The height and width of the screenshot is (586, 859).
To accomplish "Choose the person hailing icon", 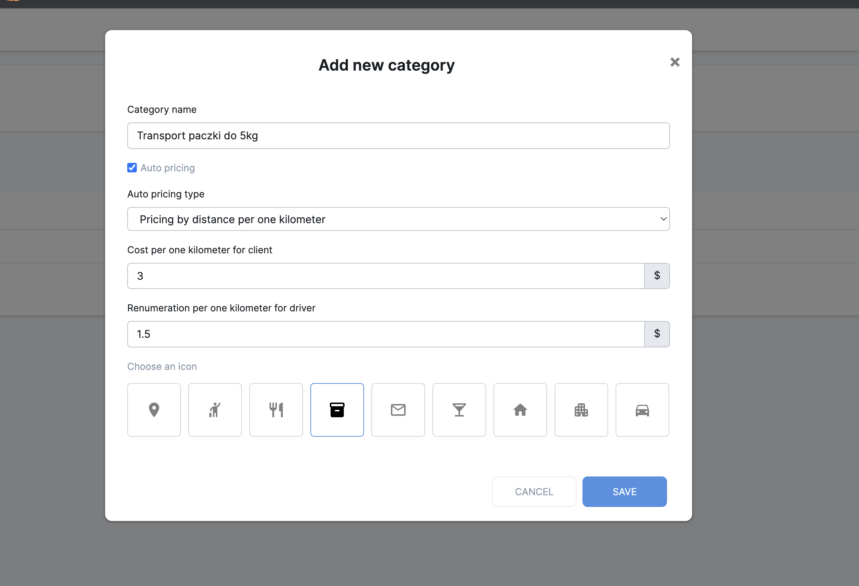I will (x=215, y=410).
